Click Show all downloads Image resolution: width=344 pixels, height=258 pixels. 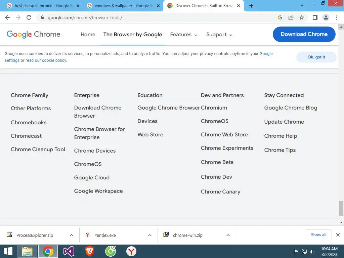click(318, 235)
